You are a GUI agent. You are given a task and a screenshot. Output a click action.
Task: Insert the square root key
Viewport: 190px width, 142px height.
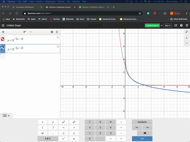pyautogui.click(x=63, y=138)
